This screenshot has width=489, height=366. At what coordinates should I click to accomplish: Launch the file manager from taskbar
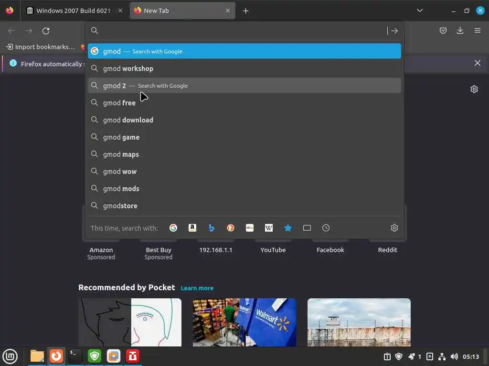pyautogui.click(x=37, y=356)
